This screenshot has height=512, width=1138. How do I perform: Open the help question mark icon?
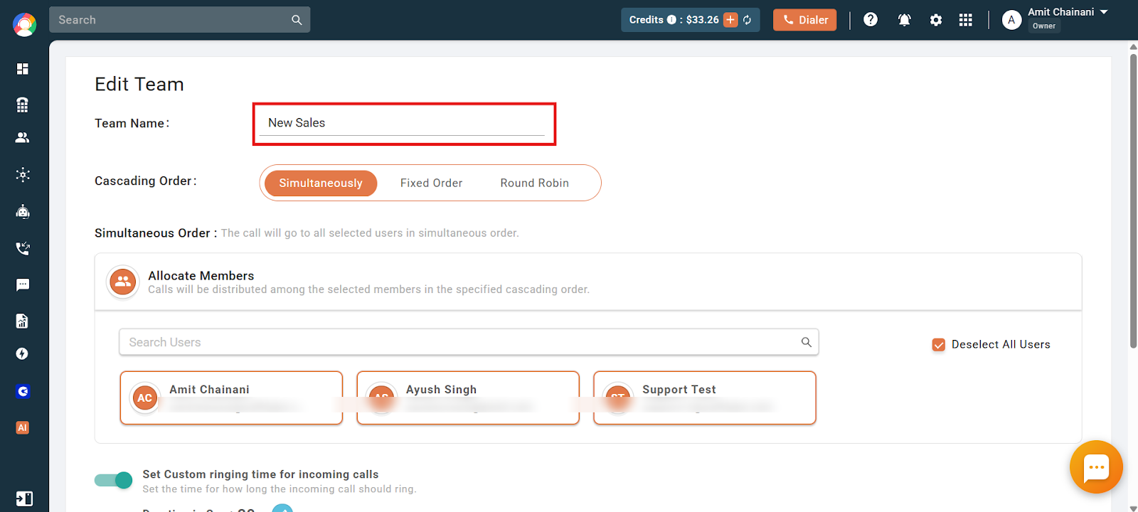click(x=871, y=20)
